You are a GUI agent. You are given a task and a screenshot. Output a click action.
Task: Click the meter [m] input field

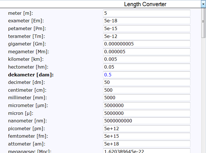147,13
